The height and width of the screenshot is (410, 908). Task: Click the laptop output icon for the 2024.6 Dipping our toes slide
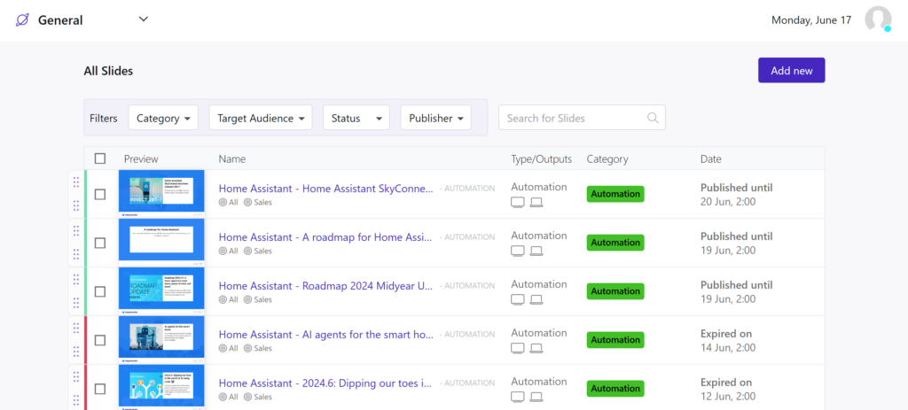pyautogui.click(x=536, y=397)
